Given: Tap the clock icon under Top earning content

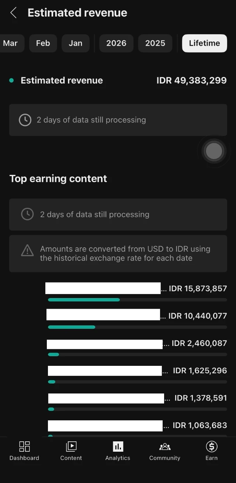Looking at the screenshot, I should click(x=27, y=214).
